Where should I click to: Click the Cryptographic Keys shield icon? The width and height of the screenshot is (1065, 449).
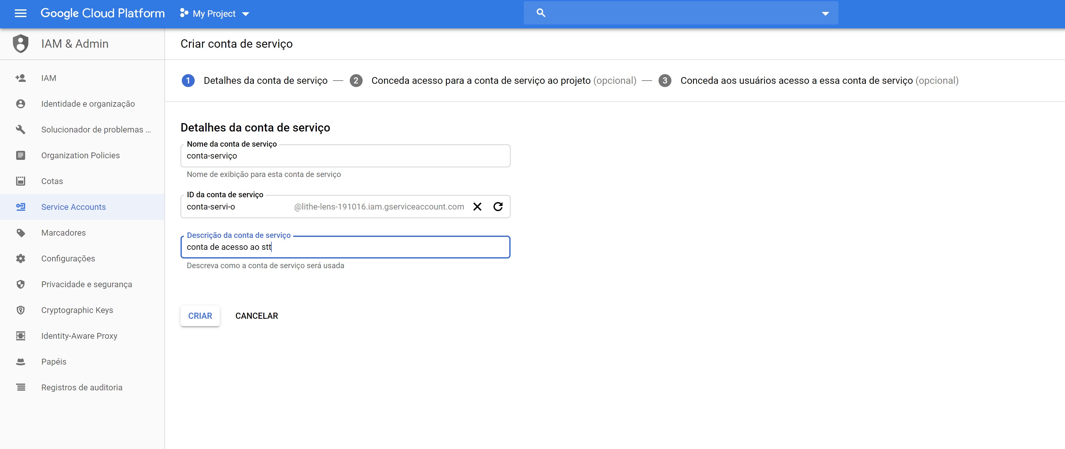pyautogui.click(x=20, y=310)
